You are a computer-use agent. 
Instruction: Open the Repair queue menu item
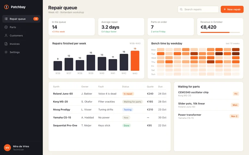pos(21,19)
